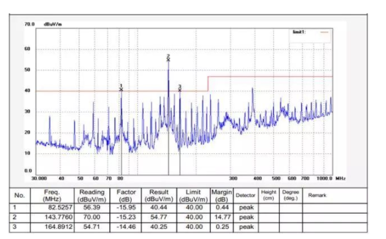The height and width of the screenshot is (239, 386).
Task: Click result value 40.25
Action: [159, 226]
